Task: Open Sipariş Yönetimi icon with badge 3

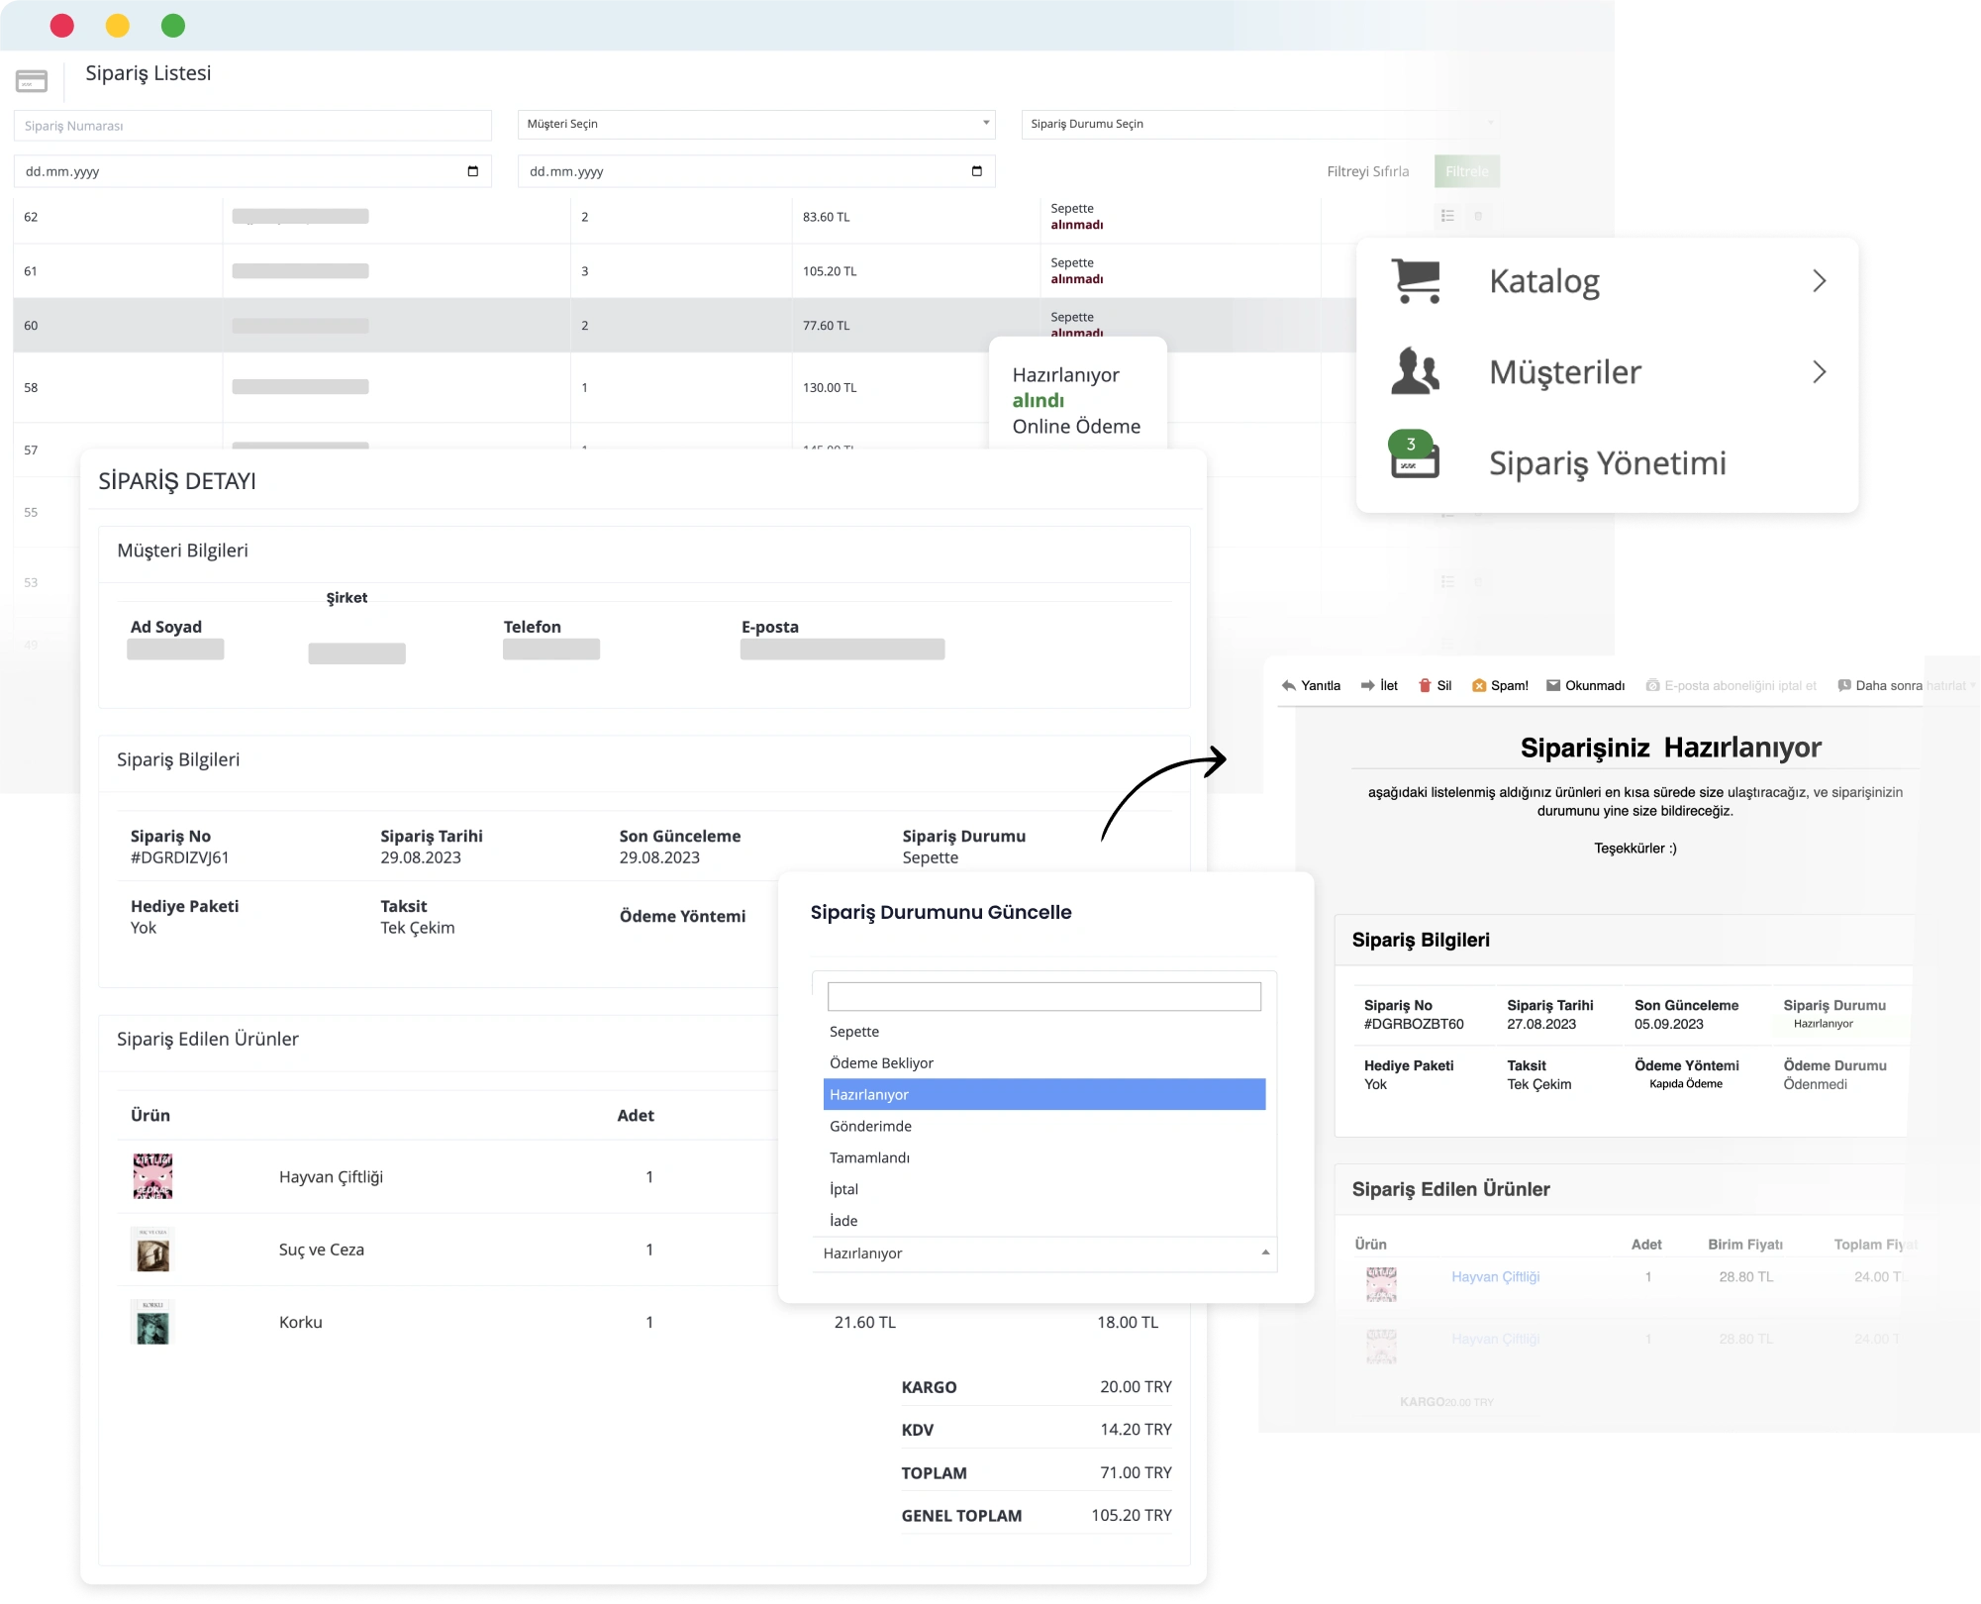Action: pos(1414,455)
